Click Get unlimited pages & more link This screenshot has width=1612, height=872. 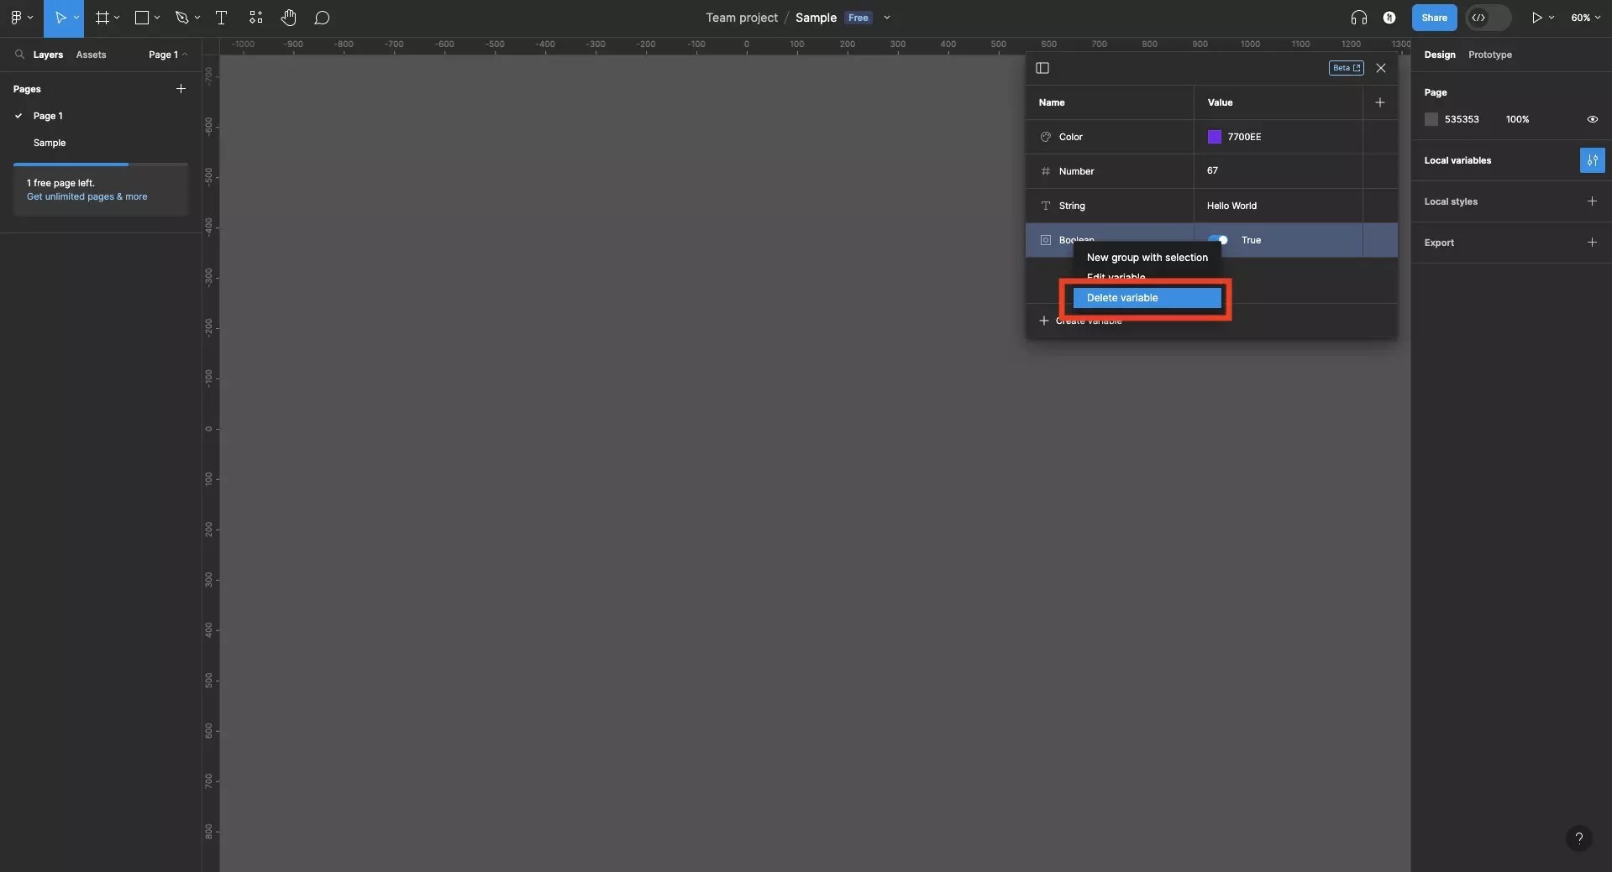click(x=88, y=196)
